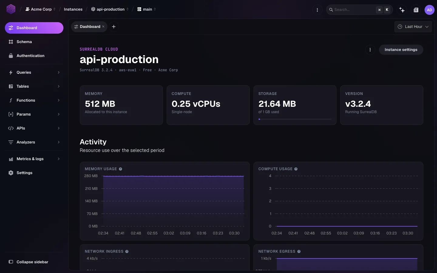
Task: Go to Authentication in sidebar
Action: [34, 56]
